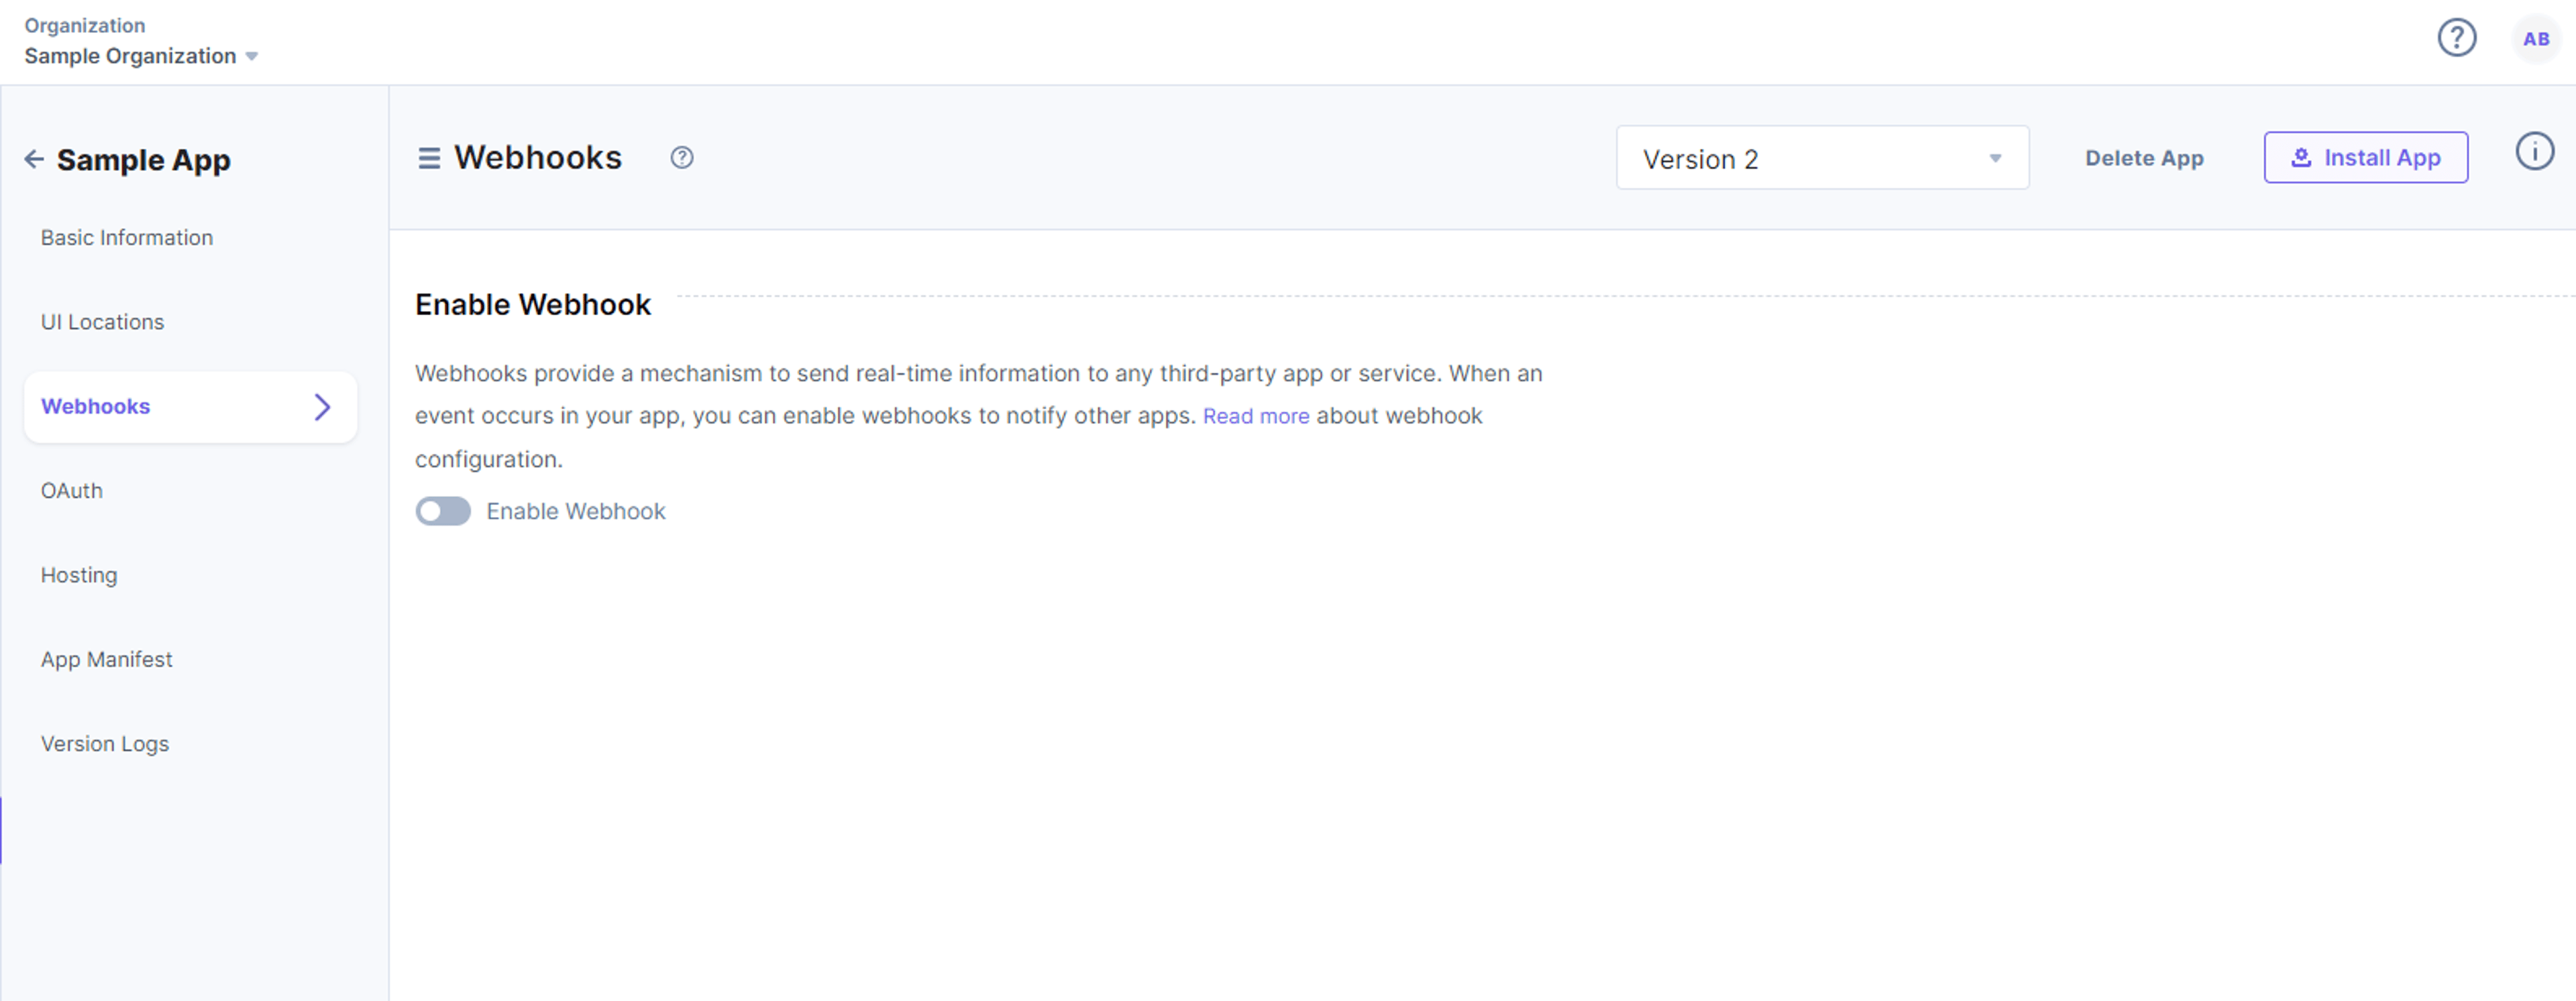Click the Sample App title

click(144, 160)
